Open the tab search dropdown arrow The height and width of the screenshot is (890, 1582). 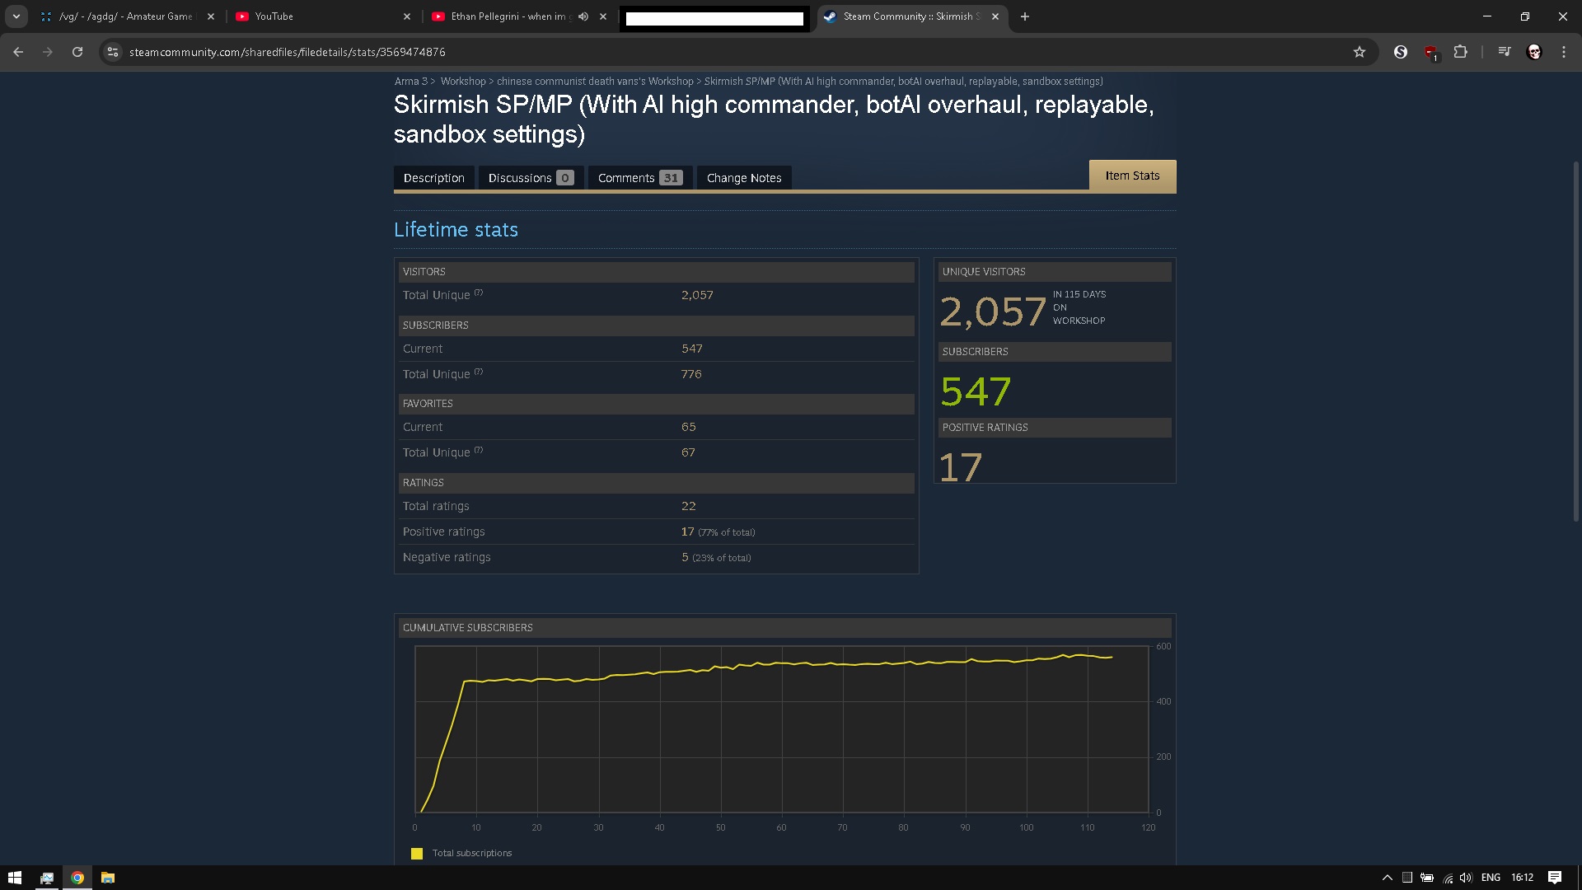point(16,16)
